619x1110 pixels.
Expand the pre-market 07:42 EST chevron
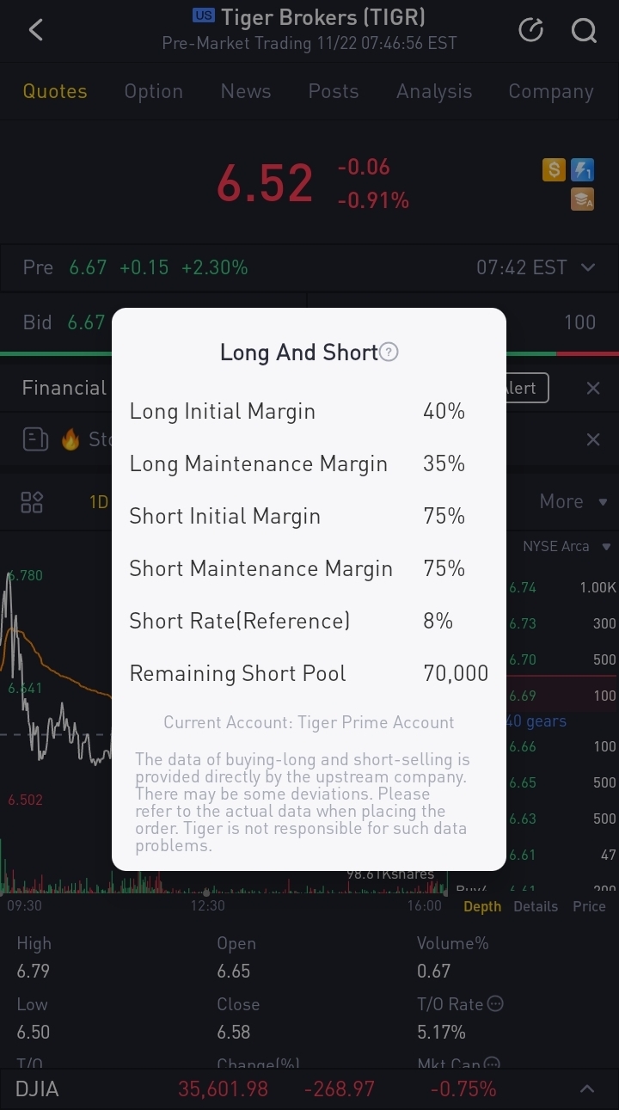point(588,267)
